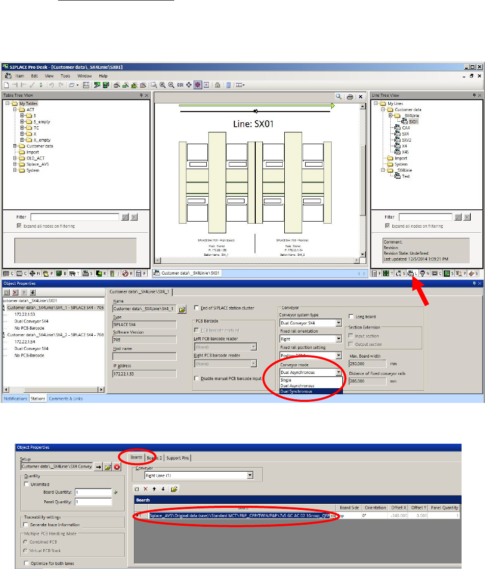This screenshot has width=485, height=569.
Task: Choose Dual Synchronous in conveyor mode list
Action: tap(311, 391)
